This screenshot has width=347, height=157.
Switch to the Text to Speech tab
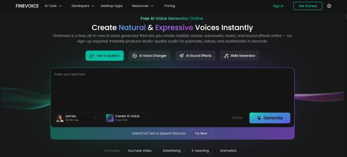105,56
